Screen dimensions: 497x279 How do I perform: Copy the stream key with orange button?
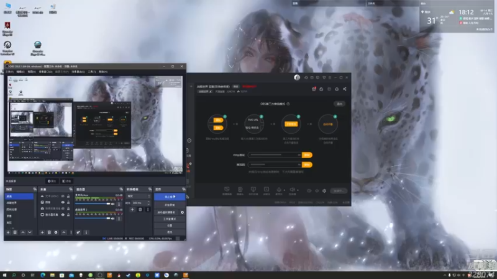tap(307, 164)
